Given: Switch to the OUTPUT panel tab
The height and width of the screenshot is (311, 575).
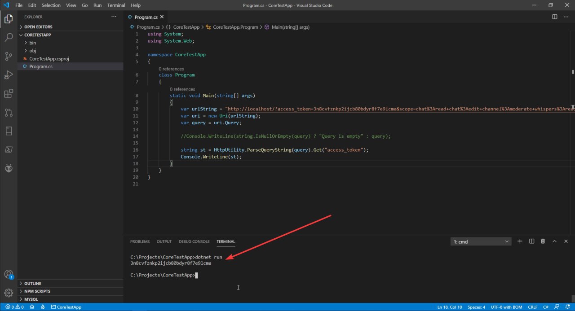Looking at the screenshot, I should click(164, 241).
